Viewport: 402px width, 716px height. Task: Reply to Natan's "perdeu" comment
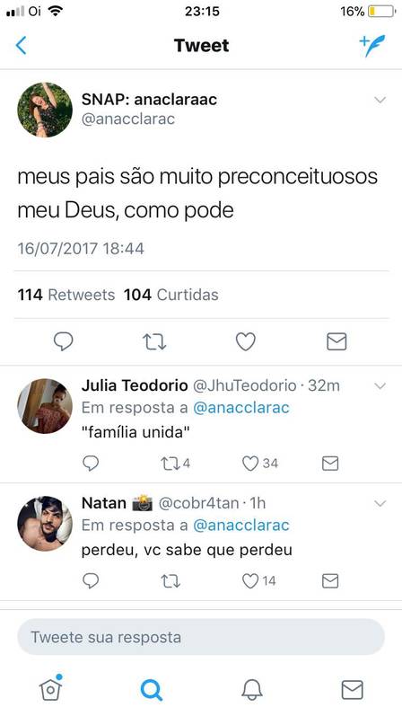point(91,581)
